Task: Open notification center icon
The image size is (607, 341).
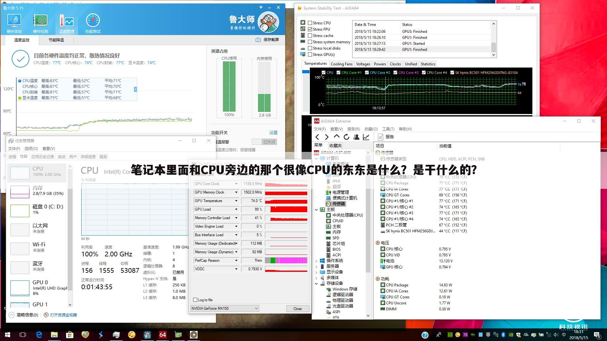Action: 597,335
